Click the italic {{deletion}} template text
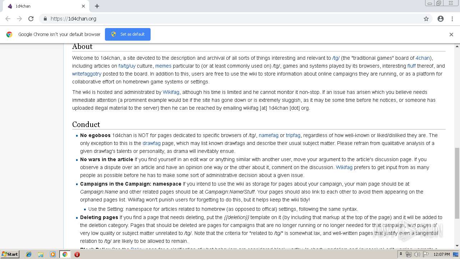Image resolution: width=460 pixels, height=259 pixels. point(236,217)
